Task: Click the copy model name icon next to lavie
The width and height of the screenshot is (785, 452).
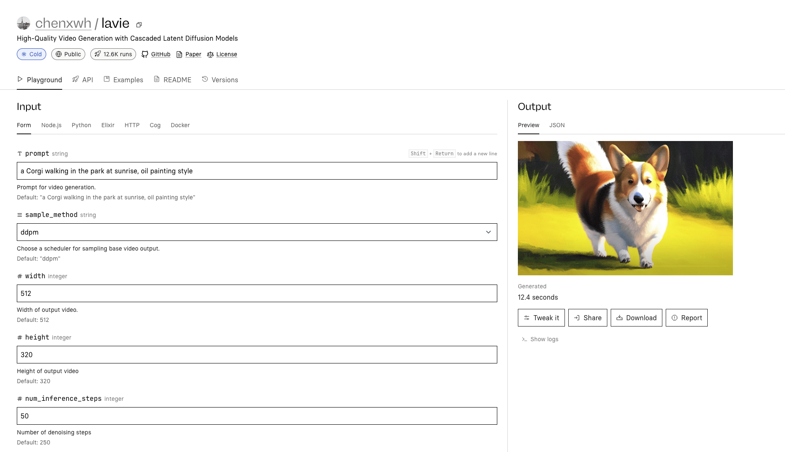Action: pos(139,25)
